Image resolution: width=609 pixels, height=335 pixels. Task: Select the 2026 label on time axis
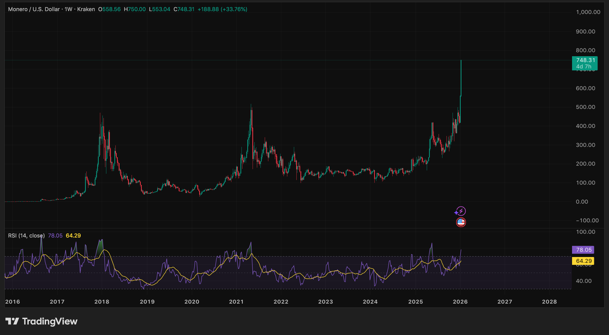pos(460,302)
